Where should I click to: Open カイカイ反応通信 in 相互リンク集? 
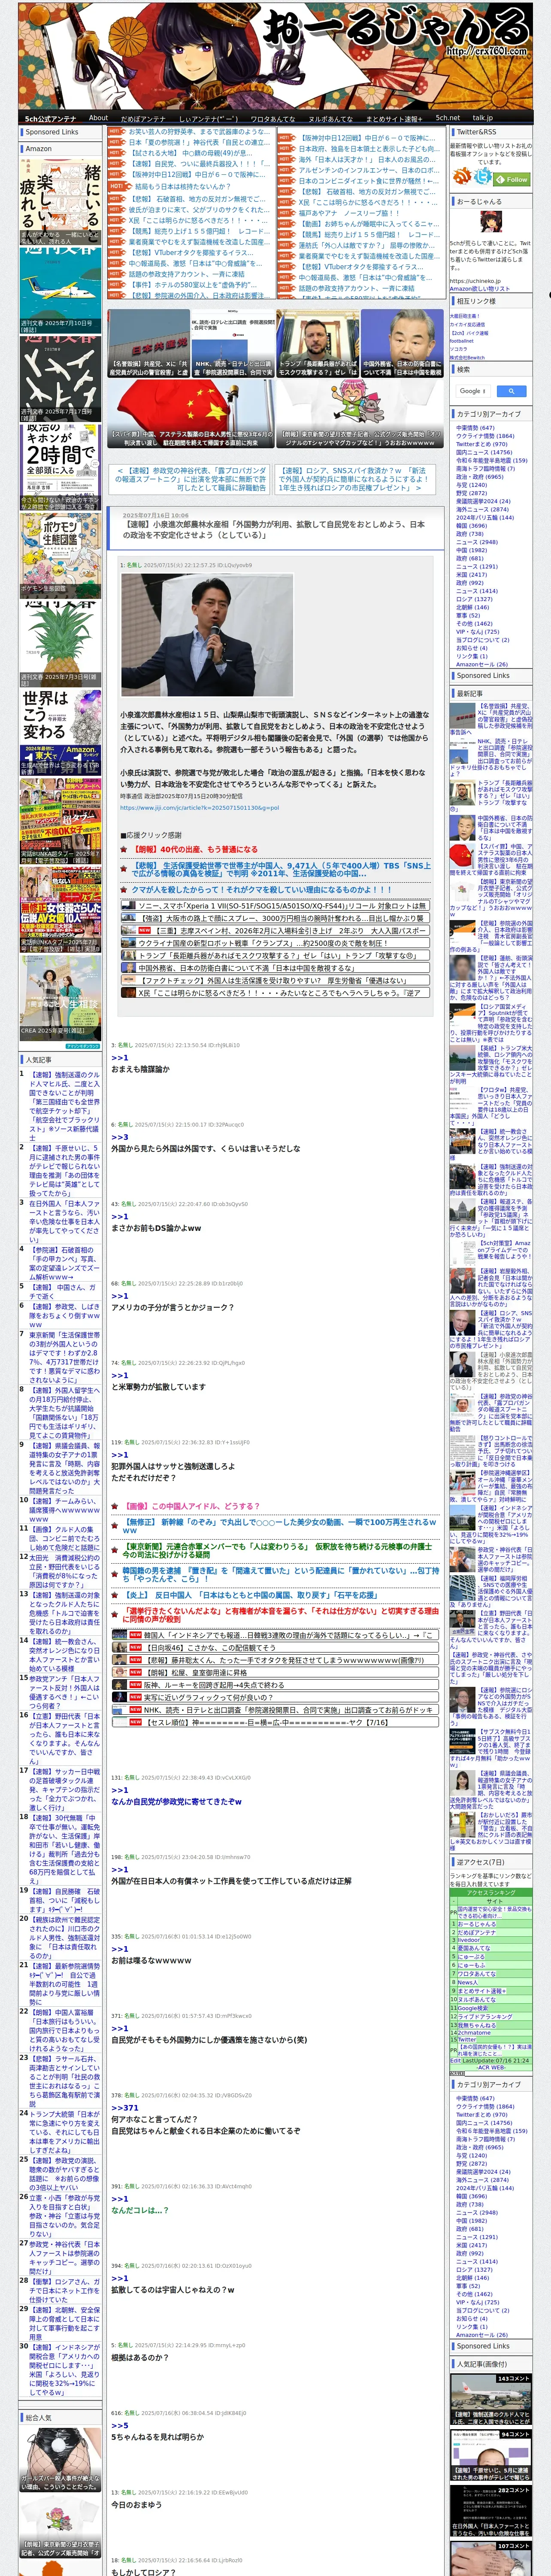click(467, 324)
